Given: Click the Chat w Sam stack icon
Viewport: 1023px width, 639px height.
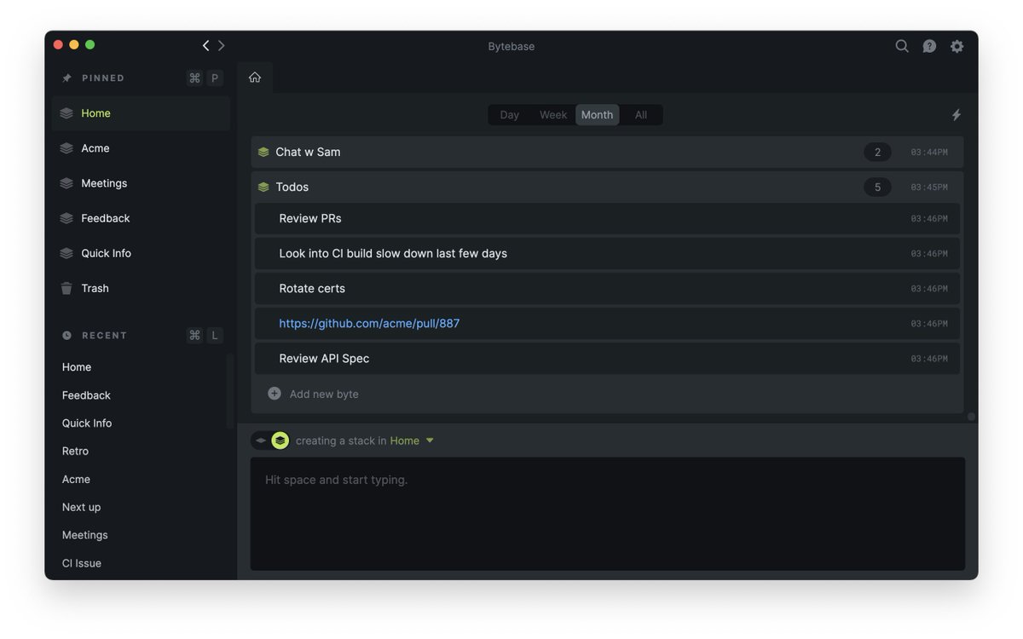Looking at the screenshot, I should click(x=263, y=152).
